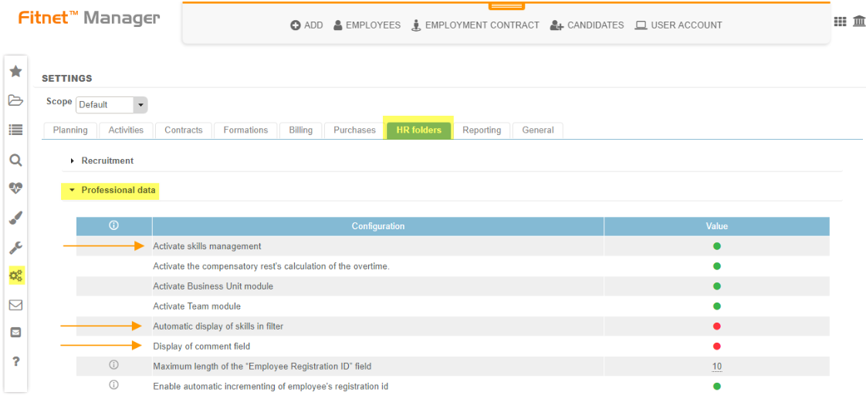
Task: Open the heartbeat monitor icon in sidebar
Action: 15,188
